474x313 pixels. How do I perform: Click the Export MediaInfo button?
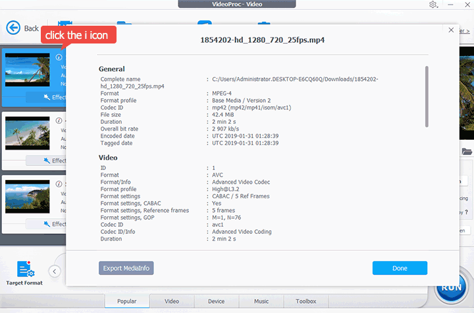[x=126, y=268]
